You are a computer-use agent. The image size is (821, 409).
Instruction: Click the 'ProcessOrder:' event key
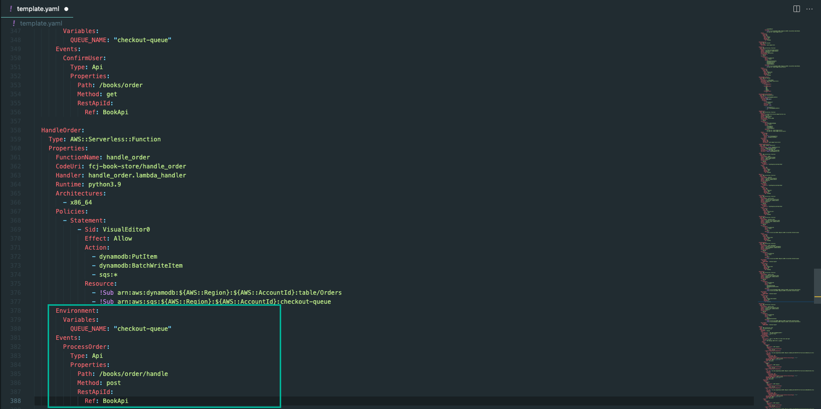pyautogui.click(x=86, y=347)
